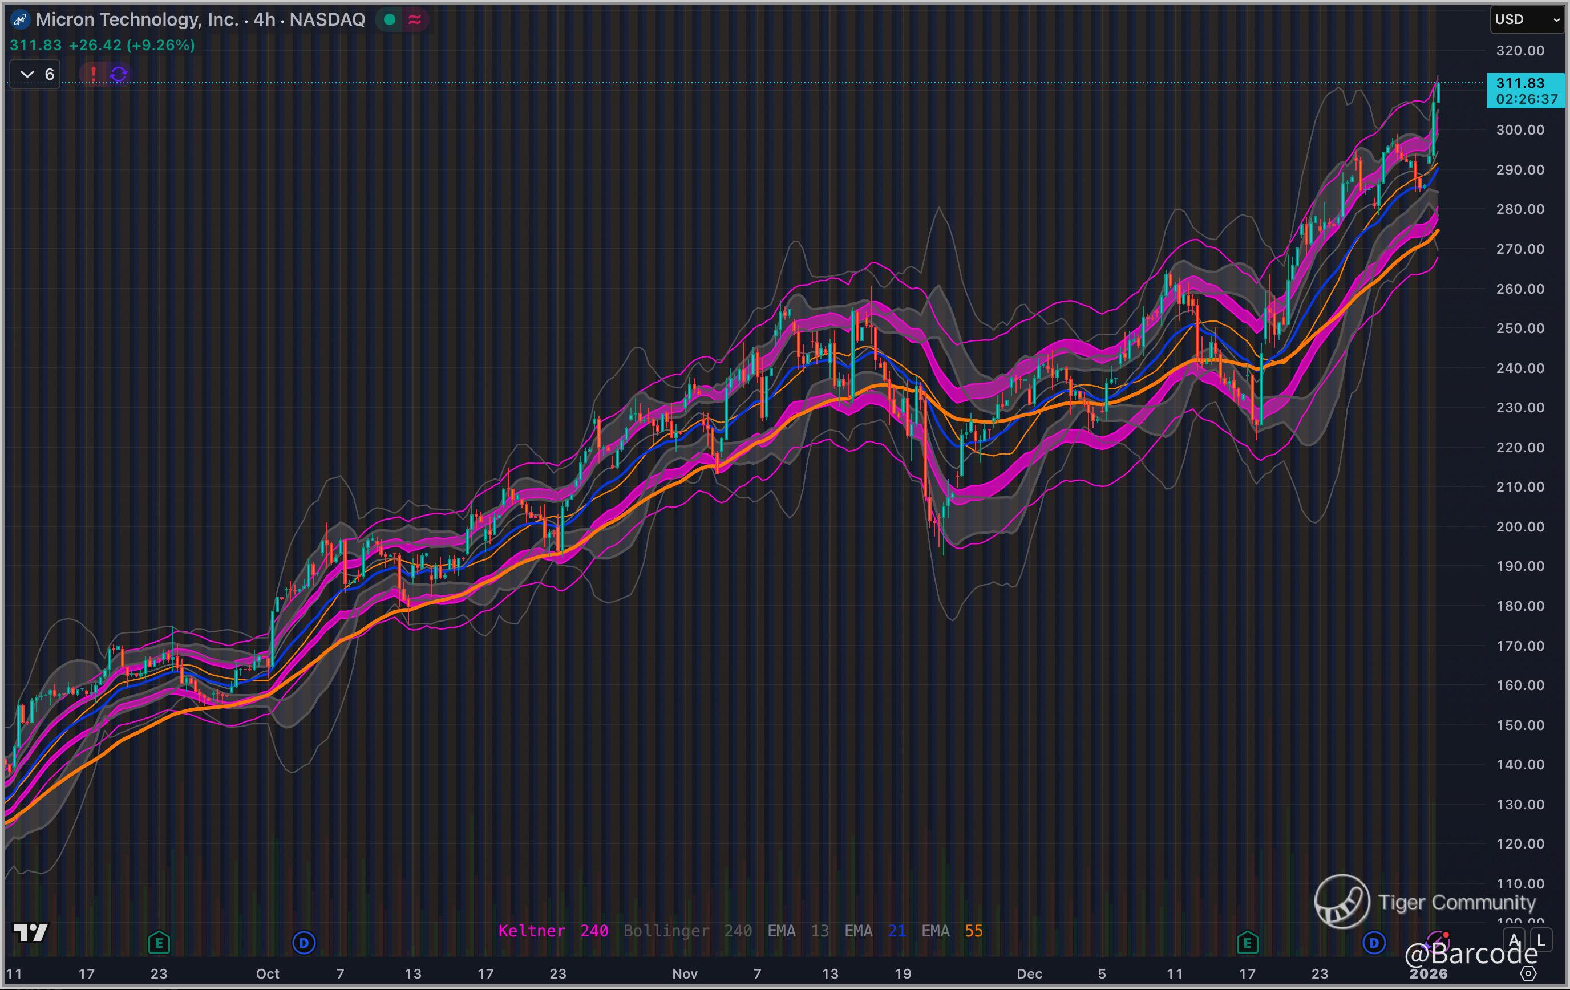Click the Micron Technology logo icon
Screen dimensions: 1570x990
point(20,20)
